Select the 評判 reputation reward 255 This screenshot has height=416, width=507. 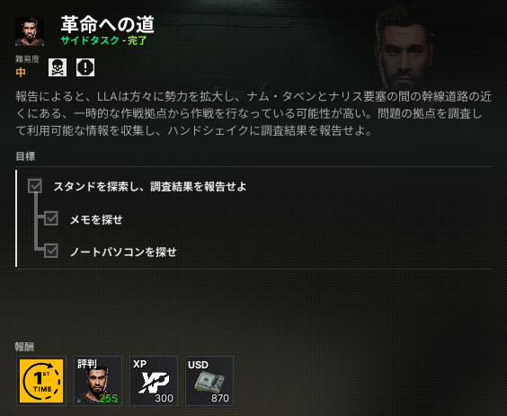point(98,381)
